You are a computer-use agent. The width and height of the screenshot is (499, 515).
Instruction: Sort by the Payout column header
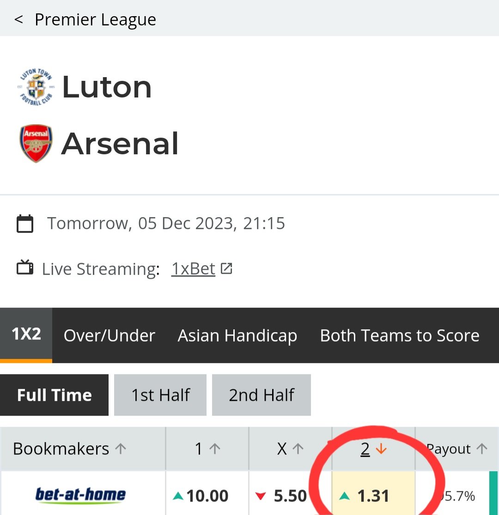pyautogui.click(x=457, y=448)
